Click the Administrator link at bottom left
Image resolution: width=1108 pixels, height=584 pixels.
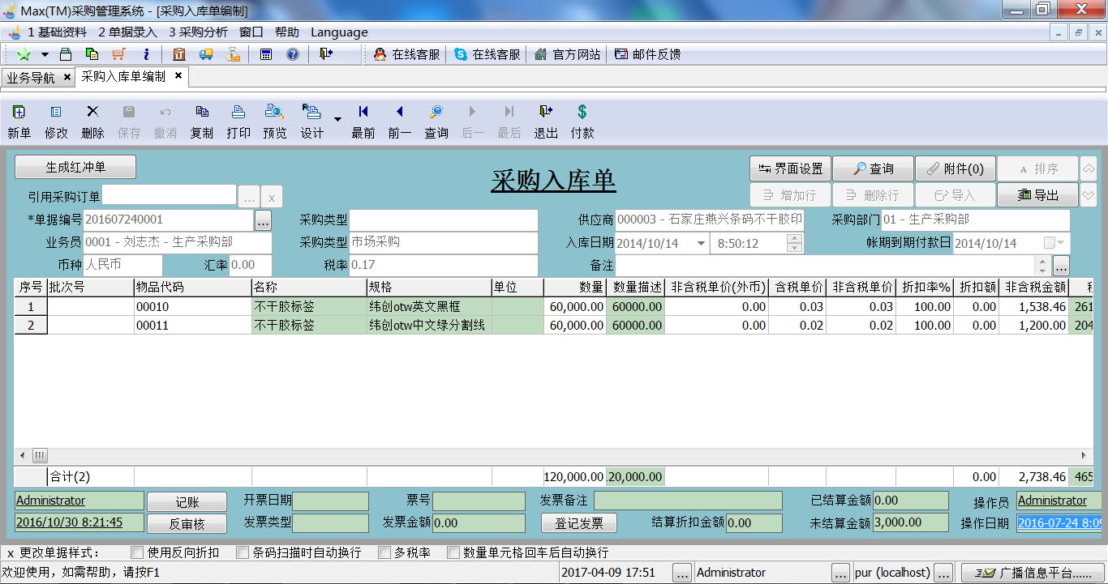tap(50, 501)
